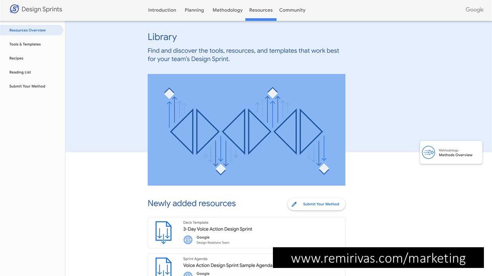Open Voice Action Design Sprint Sample Agenda
492x276 pixels.
246,265
